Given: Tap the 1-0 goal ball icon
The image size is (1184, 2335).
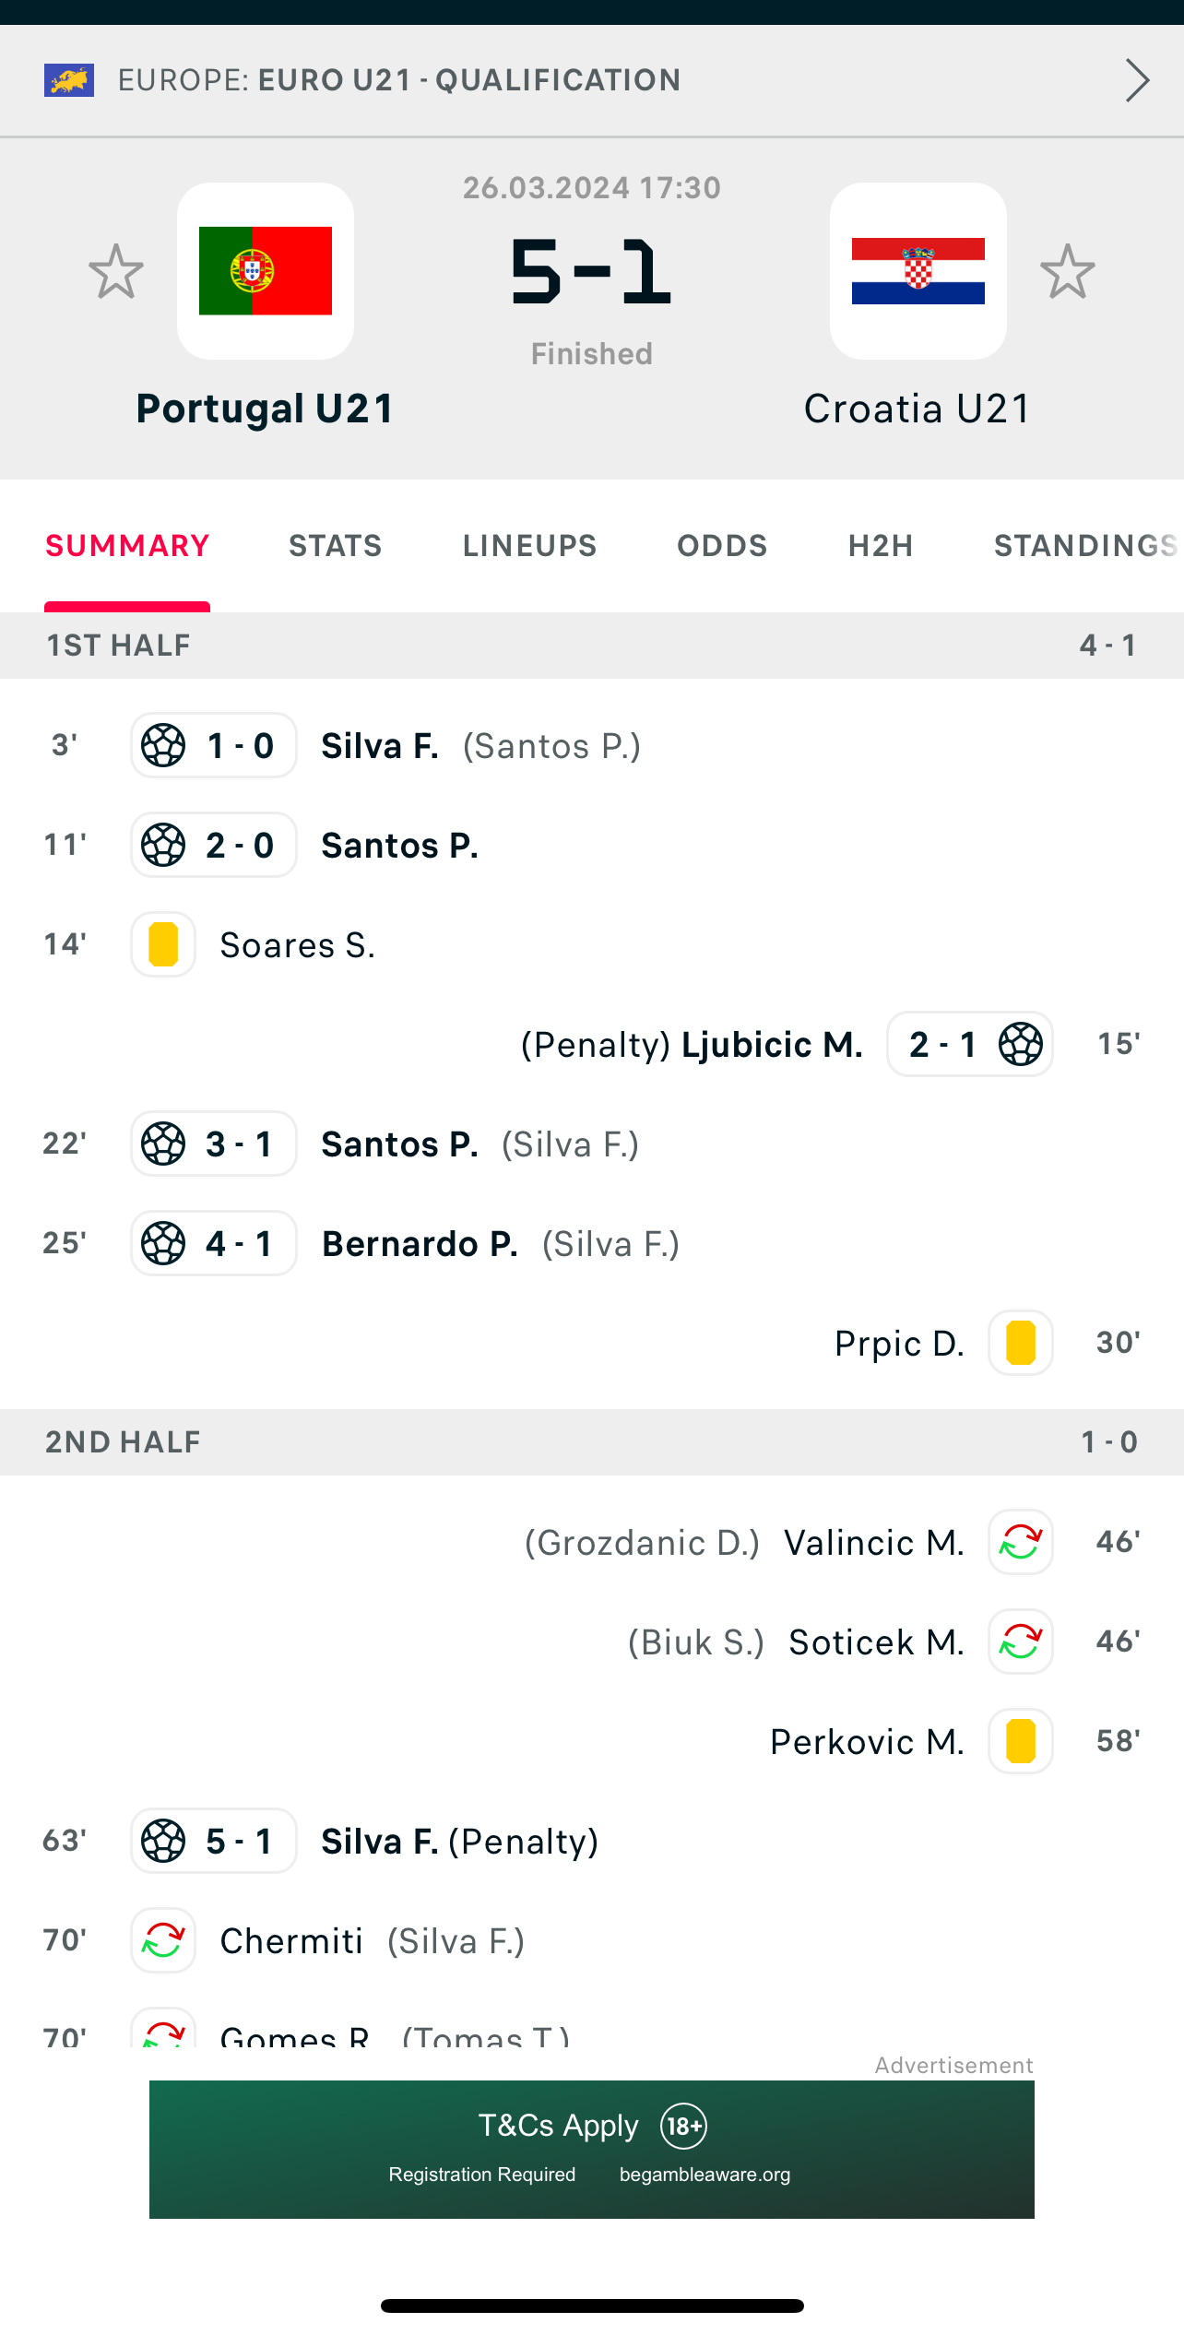Looking at the screenshot, I should [x=163, y=745].
